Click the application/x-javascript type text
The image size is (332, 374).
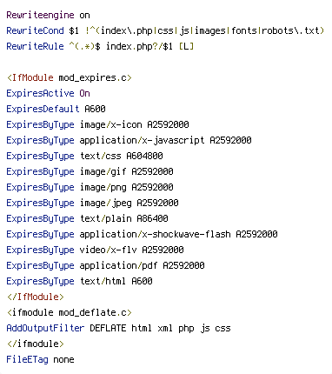(142, 140)
